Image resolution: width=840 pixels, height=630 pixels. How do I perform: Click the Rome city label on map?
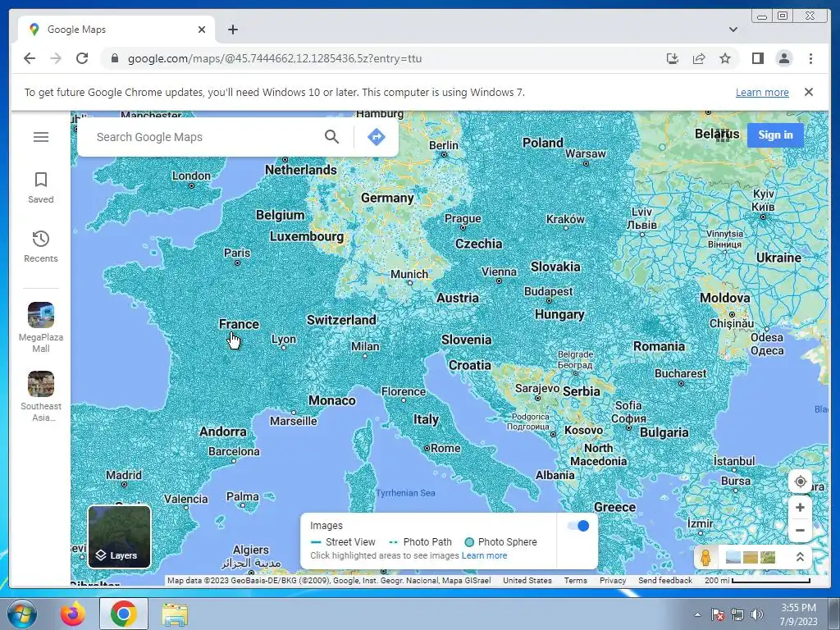point(445,448)
